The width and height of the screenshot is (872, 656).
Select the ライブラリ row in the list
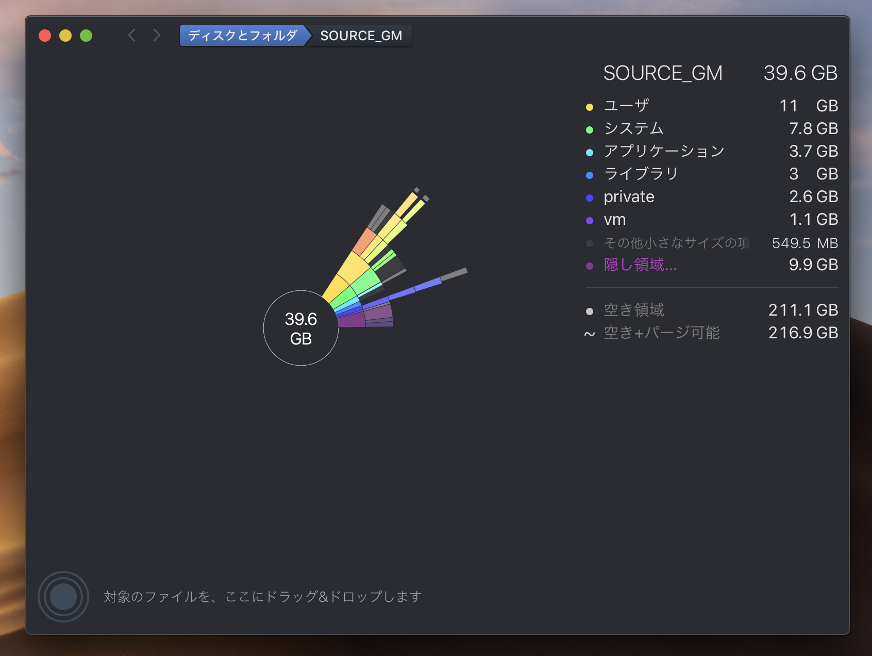tap(712, 174)
